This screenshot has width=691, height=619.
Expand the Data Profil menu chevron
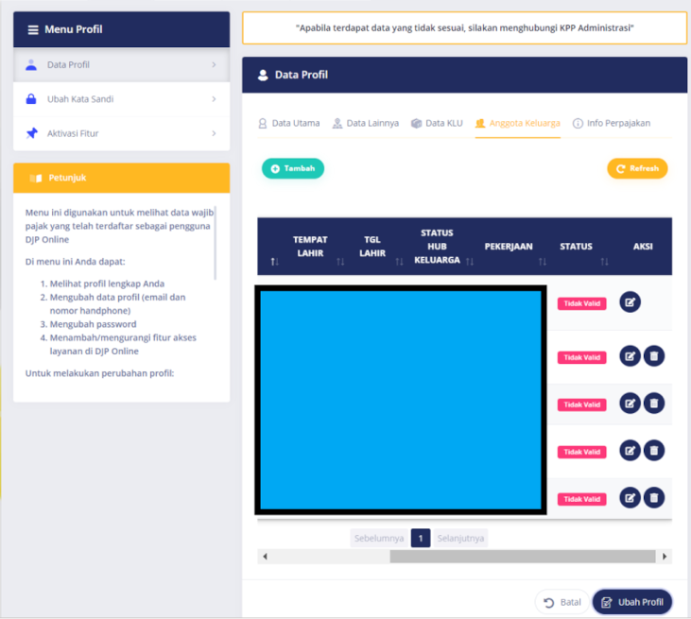[214, 65]
